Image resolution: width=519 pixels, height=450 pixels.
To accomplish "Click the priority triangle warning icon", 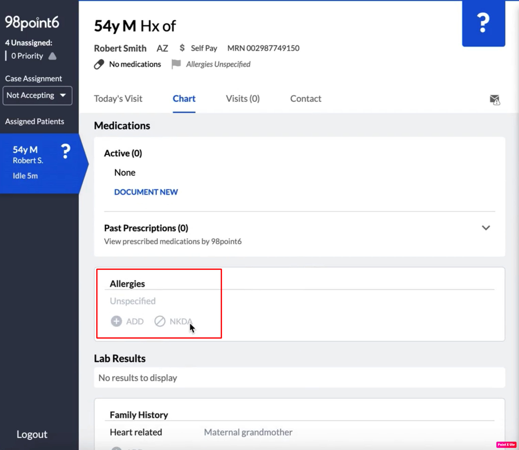I will 52,56.
